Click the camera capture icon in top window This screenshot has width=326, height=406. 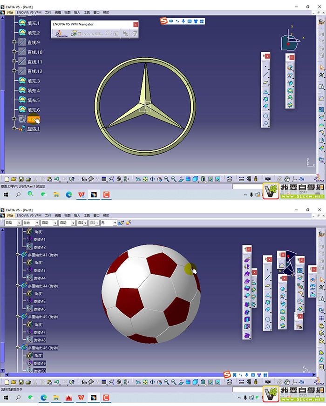pos(268,179)
